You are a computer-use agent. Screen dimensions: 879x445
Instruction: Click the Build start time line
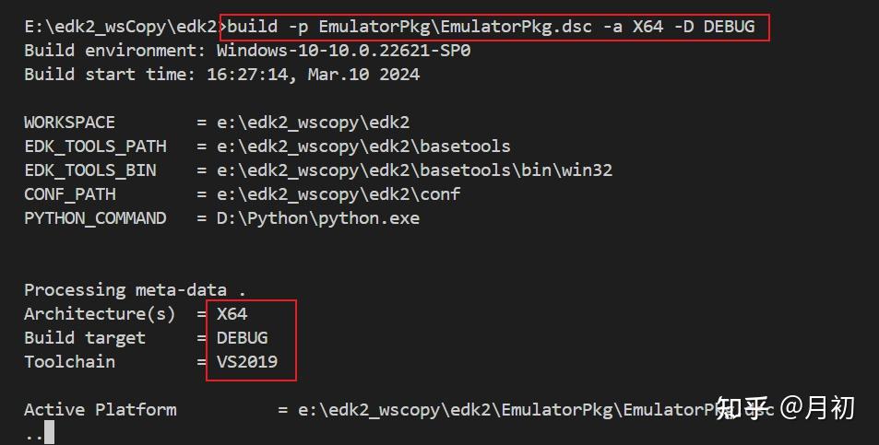tap(221, 75)
